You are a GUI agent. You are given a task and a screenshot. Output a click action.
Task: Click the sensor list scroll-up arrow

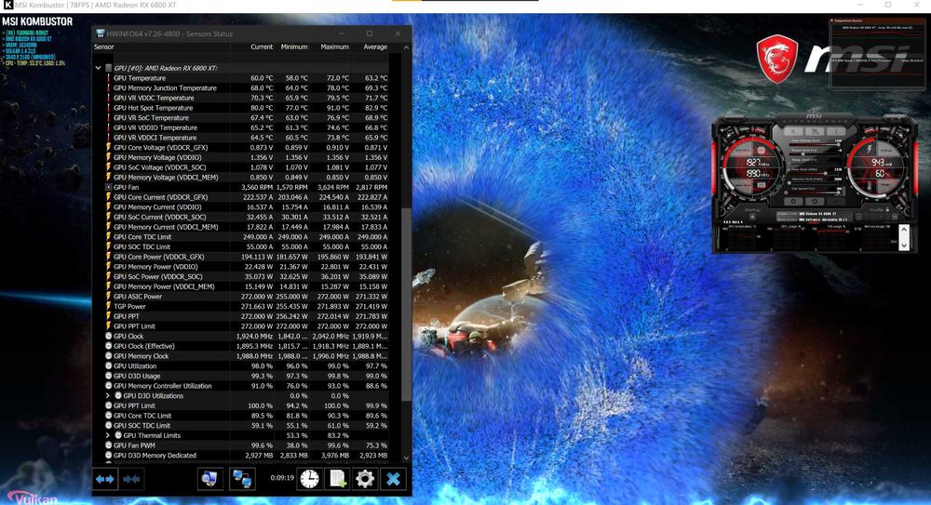(x=406, y=47)
